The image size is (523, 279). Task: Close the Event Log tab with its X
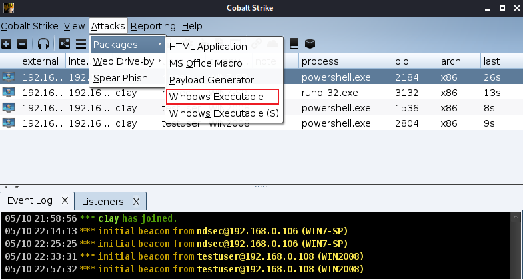click(x=65, y=200)
